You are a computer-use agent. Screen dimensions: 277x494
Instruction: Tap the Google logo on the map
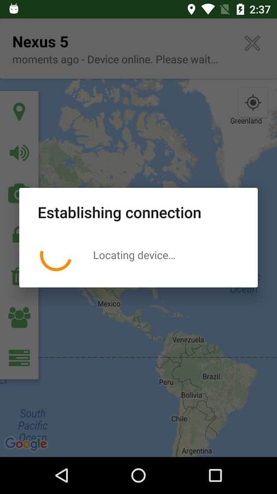[26, 444]
